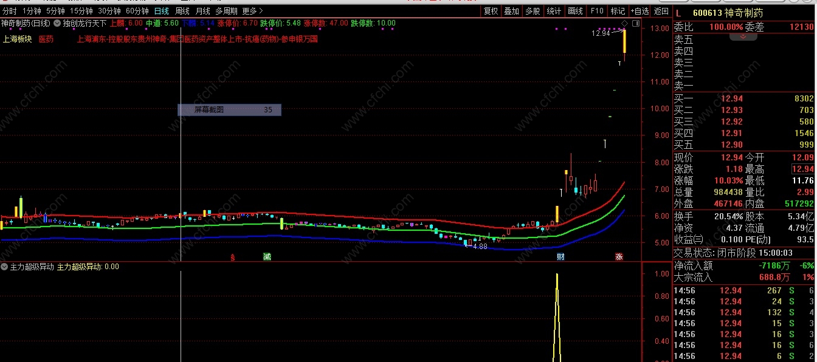Select the 60分钟 period tab
The height and width of the screenshot is (362, 817).
[137, 11]
